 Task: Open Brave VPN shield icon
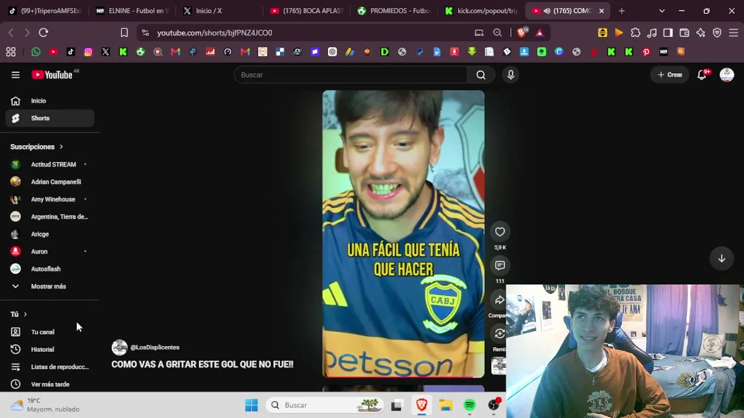pyautogui.click(x=717, y=33)
